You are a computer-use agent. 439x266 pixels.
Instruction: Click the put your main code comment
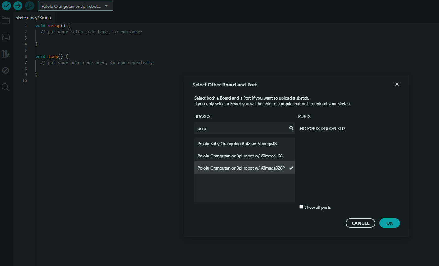click(x=98, y=63)
